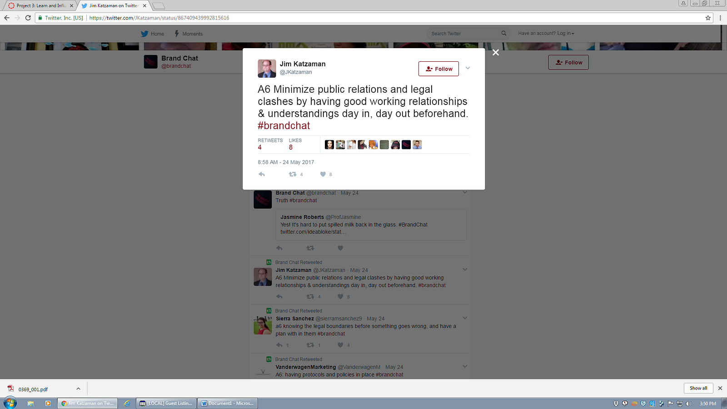
Task: Click the browser address bar URL
Action: tap(159, 18)
